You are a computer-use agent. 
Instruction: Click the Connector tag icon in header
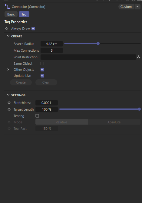click(7, 7)
